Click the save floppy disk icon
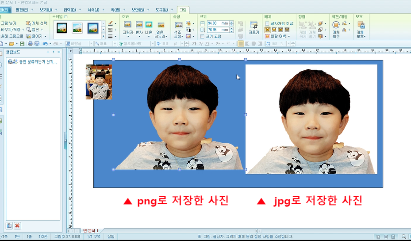 point(22,44)
